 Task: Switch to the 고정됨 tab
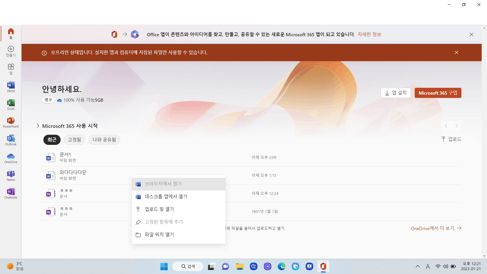point(74,140)
